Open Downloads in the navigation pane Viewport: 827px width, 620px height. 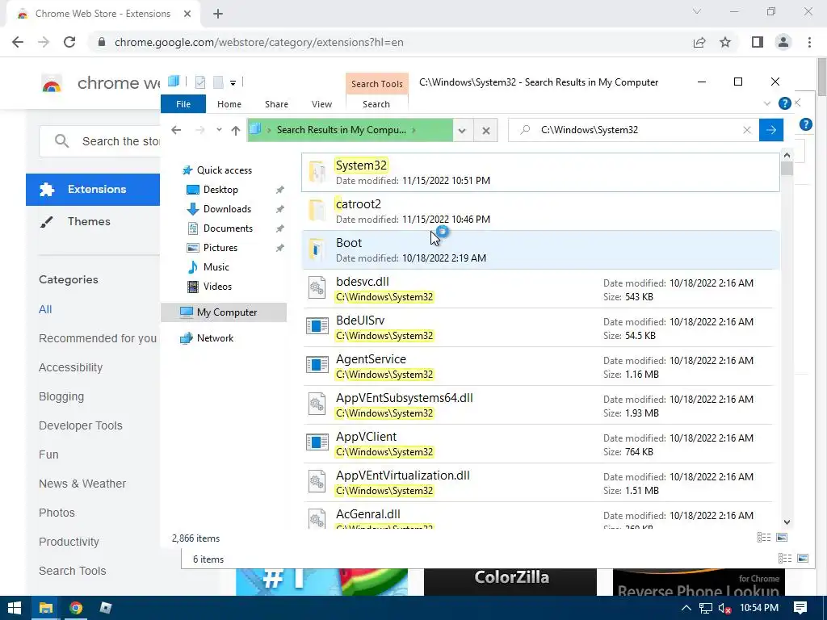coord(227,209)
